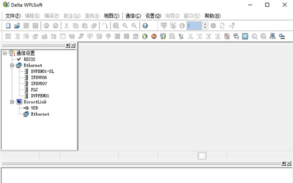This screenshot has width=293, height=183.
Task: Select the DVPFEN01 module entry
Action: click(40, 95)
